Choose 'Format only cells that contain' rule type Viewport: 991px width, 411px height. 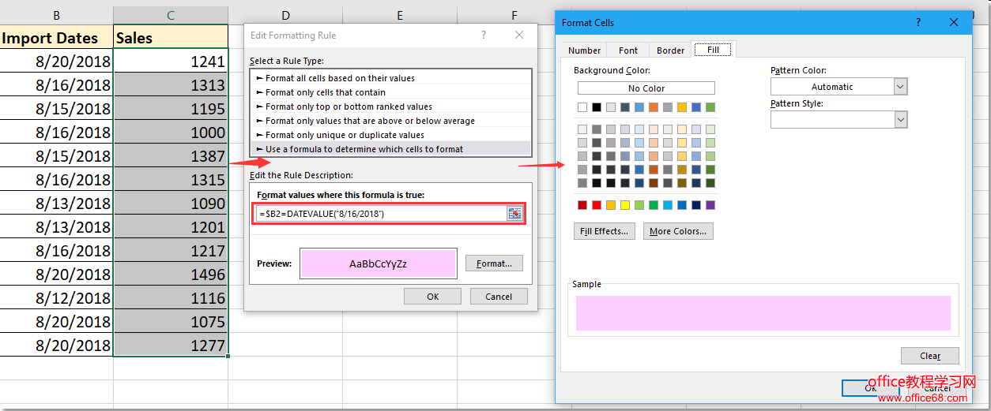click(x=326, y=92)
